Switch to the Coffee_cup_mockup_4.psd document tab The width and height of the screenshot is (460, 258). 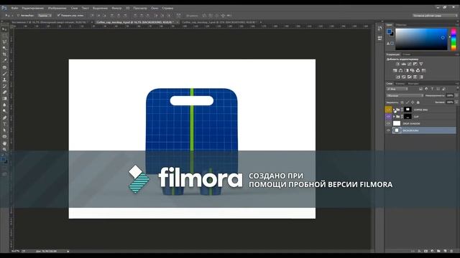pyautogui.click(x=136, y=22)
